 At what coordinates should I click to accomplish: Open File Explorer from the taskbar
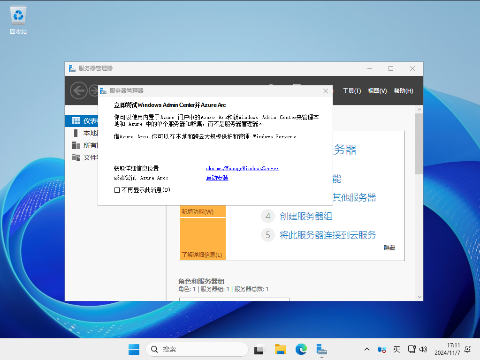click(281, 349)
